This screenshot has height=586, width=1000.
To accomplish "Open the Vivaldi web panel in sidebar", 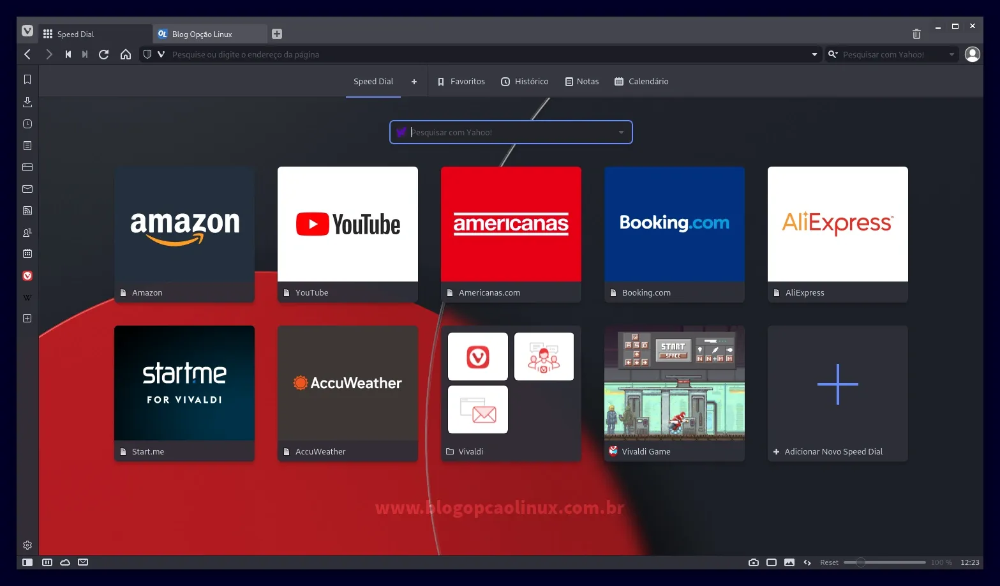I will click(x=27, y=276).
